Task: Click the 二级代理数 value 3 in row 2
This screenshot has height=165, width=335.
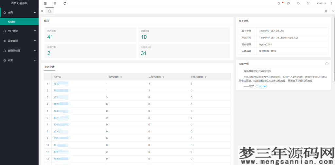Action: click(x=149, y=91)
